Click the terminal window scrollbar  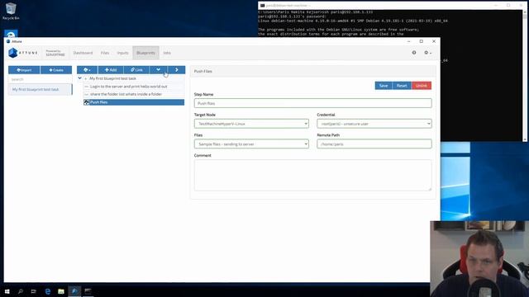[525, 75]
